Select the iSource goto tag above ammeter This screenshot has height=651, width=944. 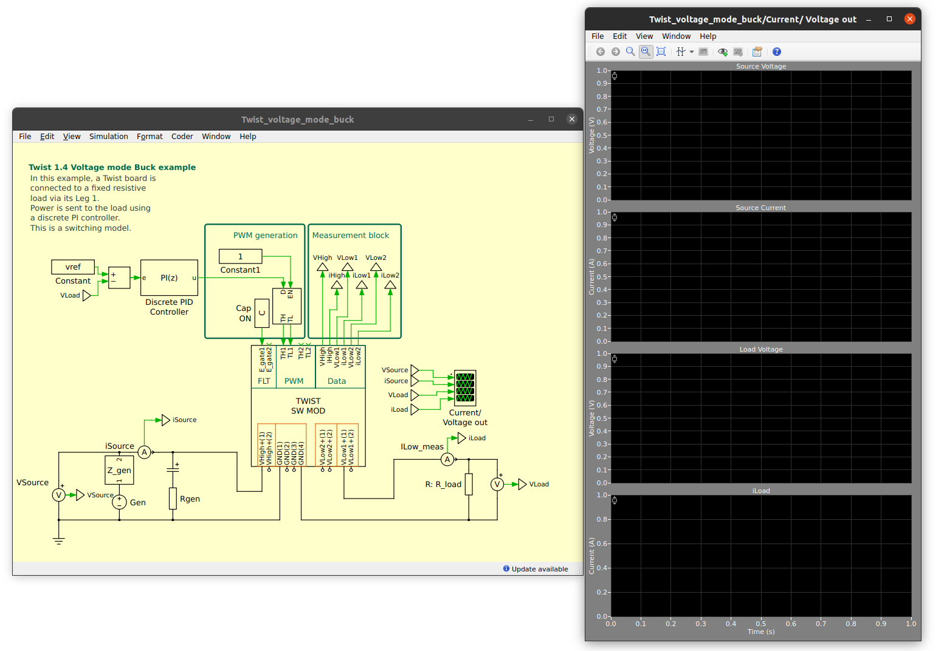click(x=165, y=420)
